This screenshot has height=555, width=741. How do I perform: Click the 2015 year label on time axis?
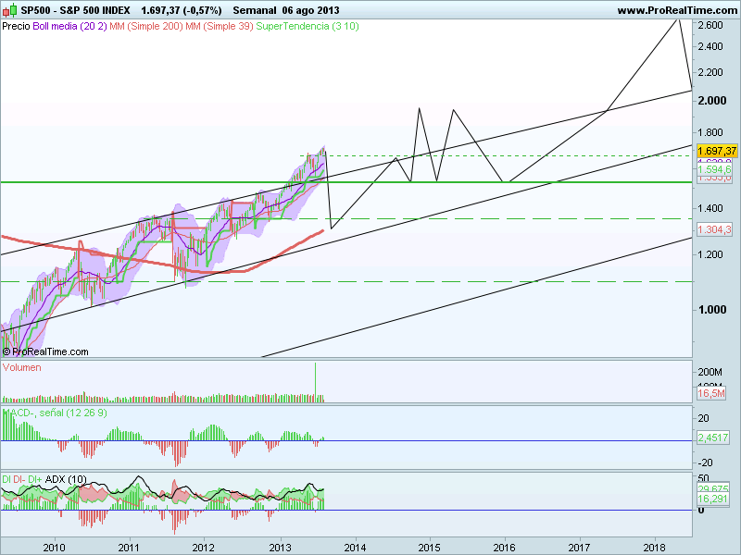point(430,548)
